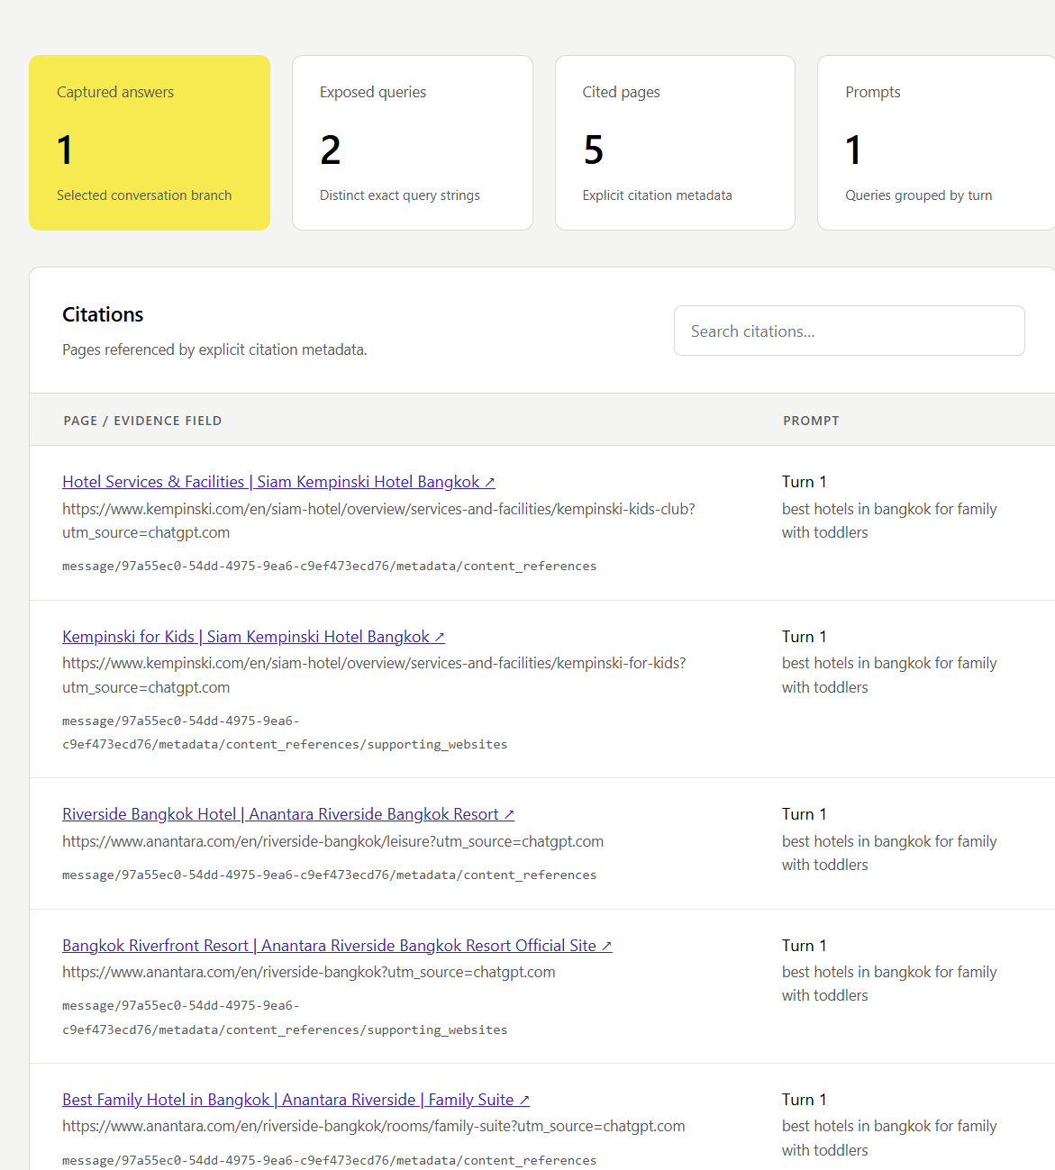Click the kempinski-for-kids URL text
This screenshot has height=1170, width=1055.
pyautogui.click(x=374, y=676)
